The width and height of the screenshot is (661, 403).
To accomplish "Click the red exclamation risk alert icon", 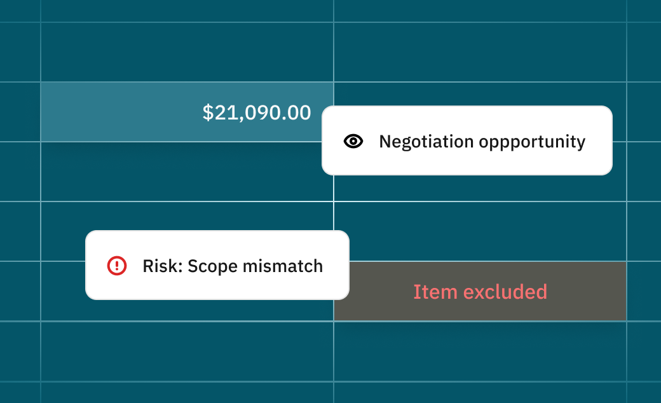I will 117,265.
